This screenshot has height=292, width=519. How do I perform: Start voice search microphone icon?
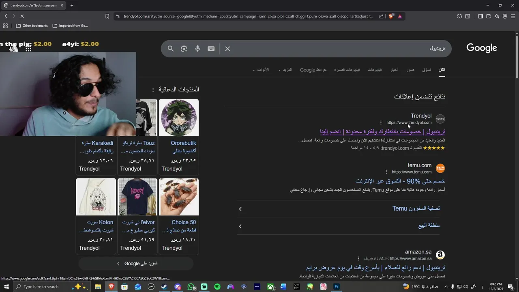tap(197, 49)
